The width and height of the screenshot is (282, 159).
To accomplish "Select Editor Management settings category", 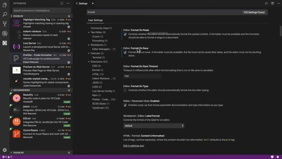I will 104,49.
